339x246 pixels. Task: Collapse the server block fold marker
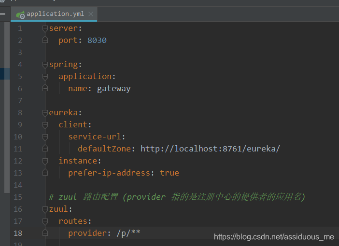45,28
